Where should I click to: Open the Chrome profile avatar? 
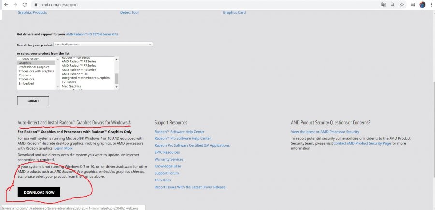422,5
